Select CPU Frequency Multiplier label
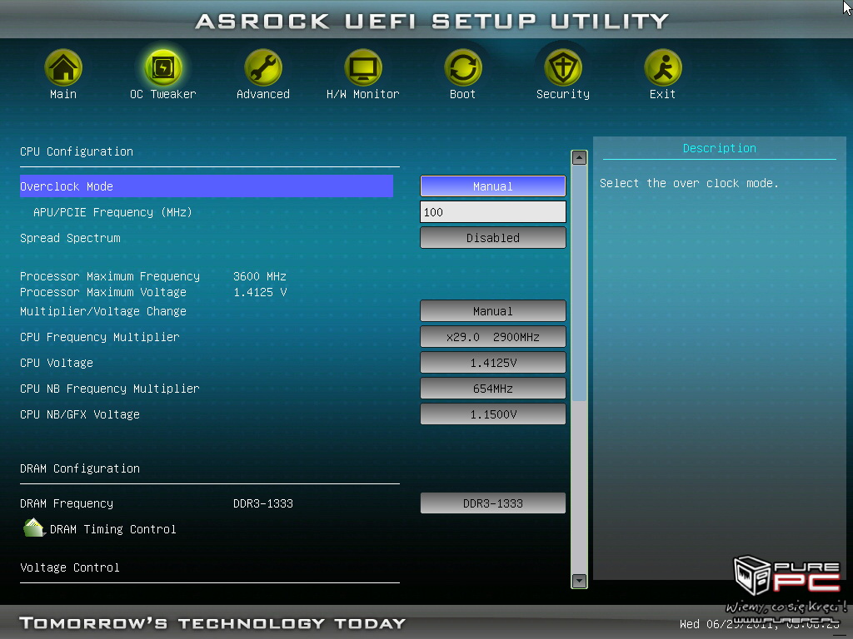The height and width of the screenshot is (639, 853). coord(100,337)
